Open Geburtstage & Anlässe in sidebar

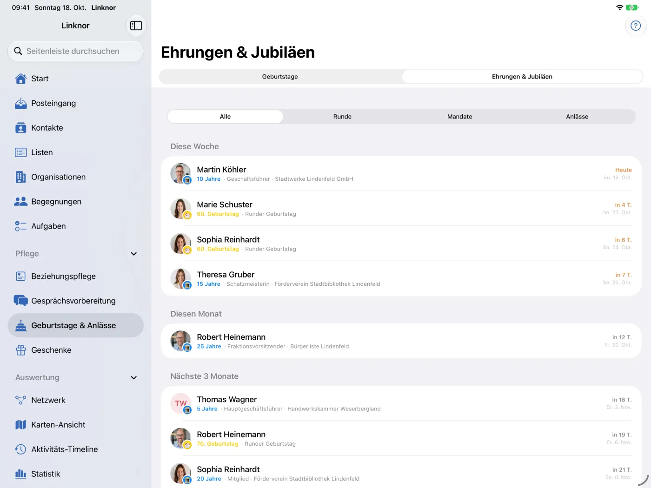tap(76, 325)
